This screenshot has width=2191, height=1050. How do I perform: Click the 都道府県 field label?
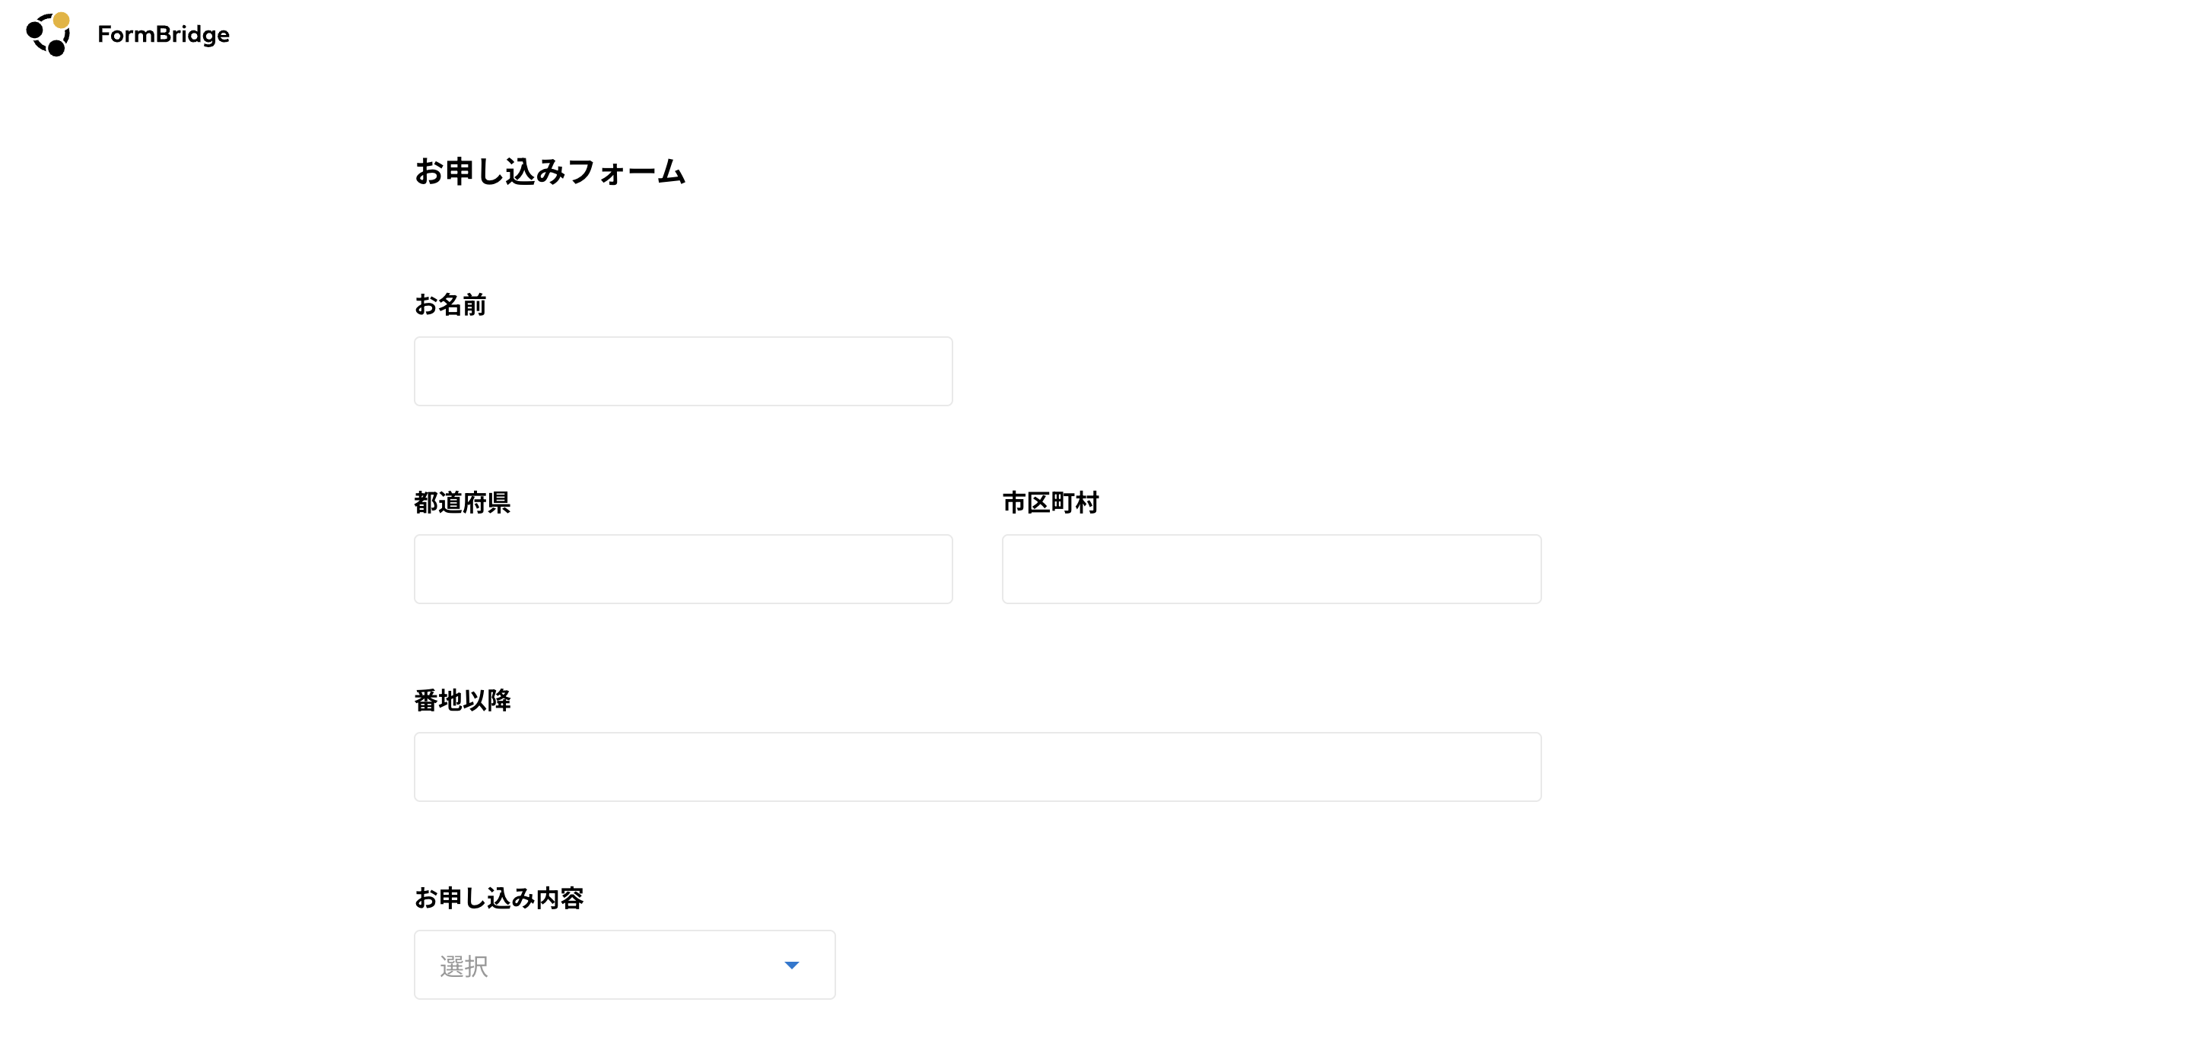coord(464,502)
